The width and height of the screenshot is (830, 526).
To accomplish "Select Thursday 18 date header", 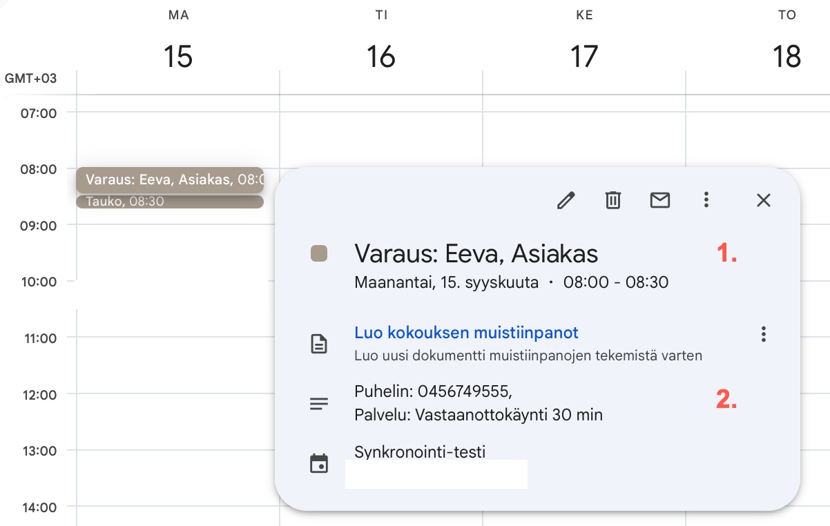I will coord(787,56).
